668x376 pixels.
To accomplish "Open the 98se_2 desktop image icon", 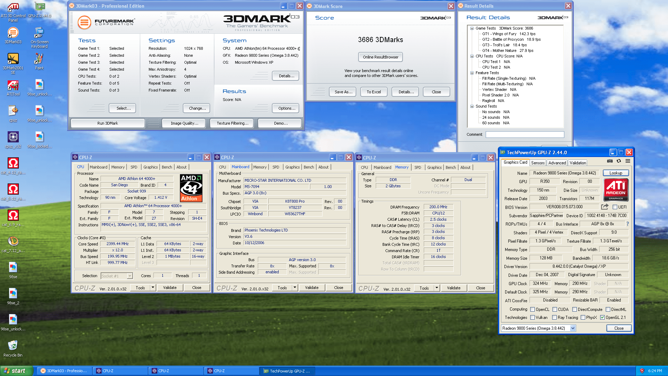I will 13,297.
